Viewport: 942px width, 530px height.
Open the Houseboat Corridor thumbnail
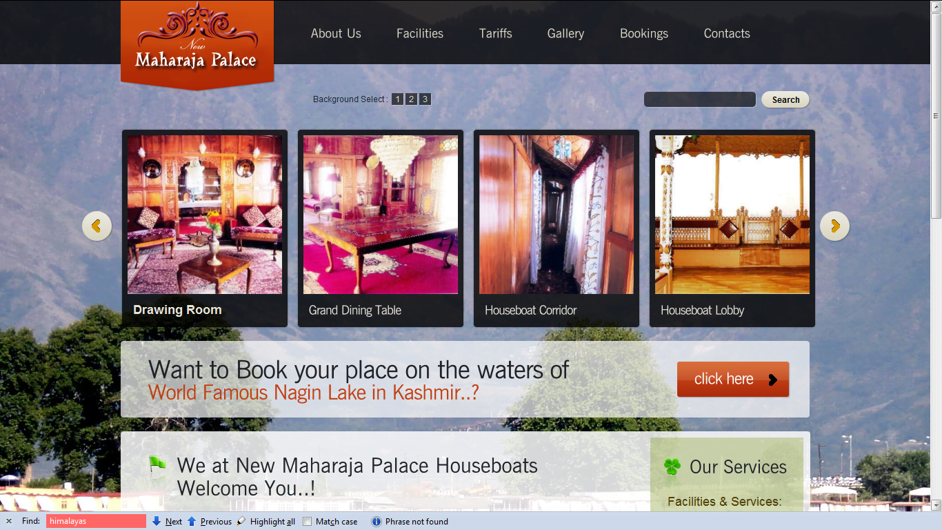click(x=557, y=228)
